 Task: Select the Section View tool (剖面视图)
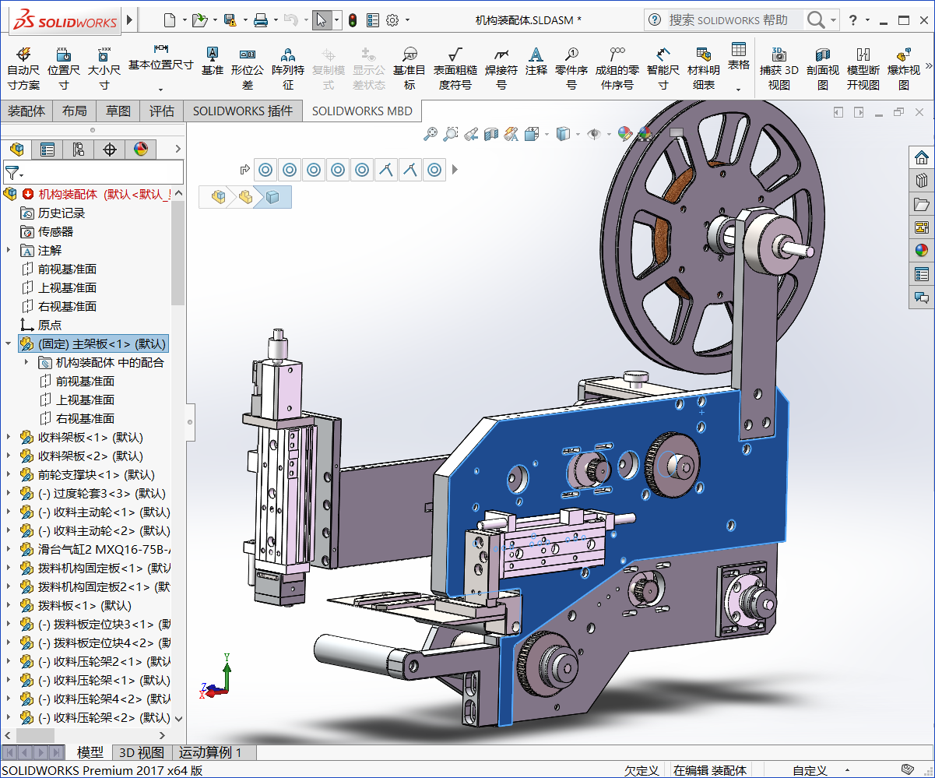823,68
